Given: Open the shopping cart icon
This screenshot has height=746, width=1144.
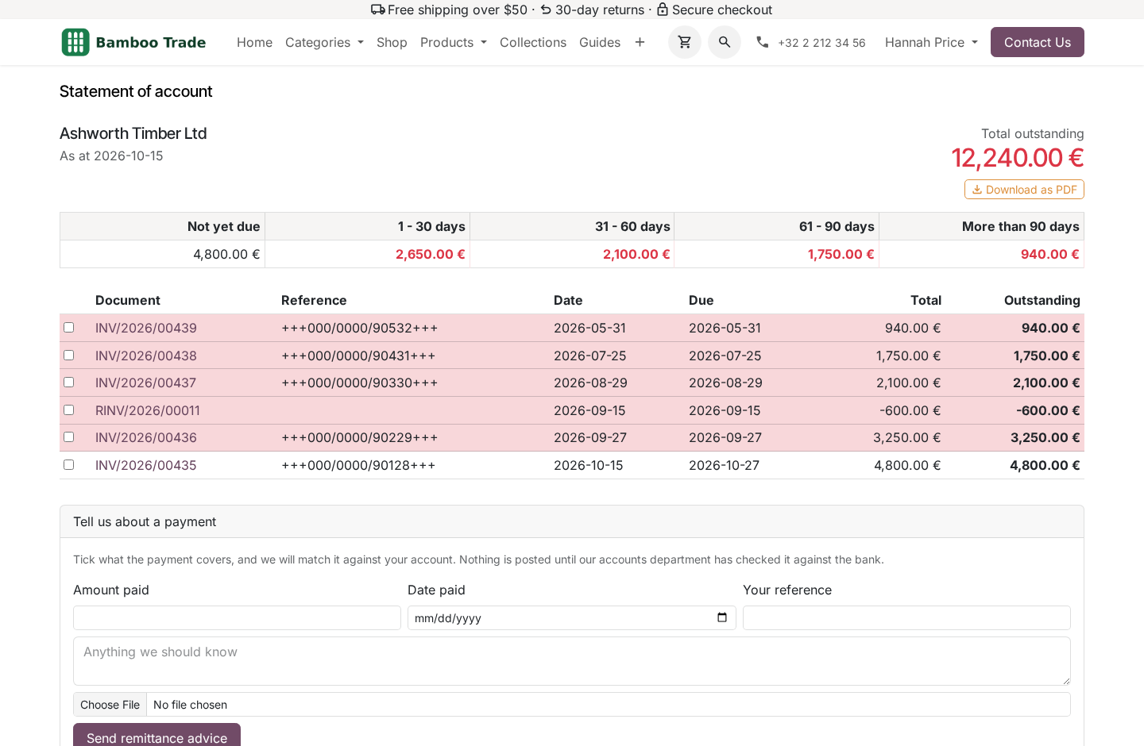Looking at the screenshot, I should pyautogui.click(x=685, y=42).
